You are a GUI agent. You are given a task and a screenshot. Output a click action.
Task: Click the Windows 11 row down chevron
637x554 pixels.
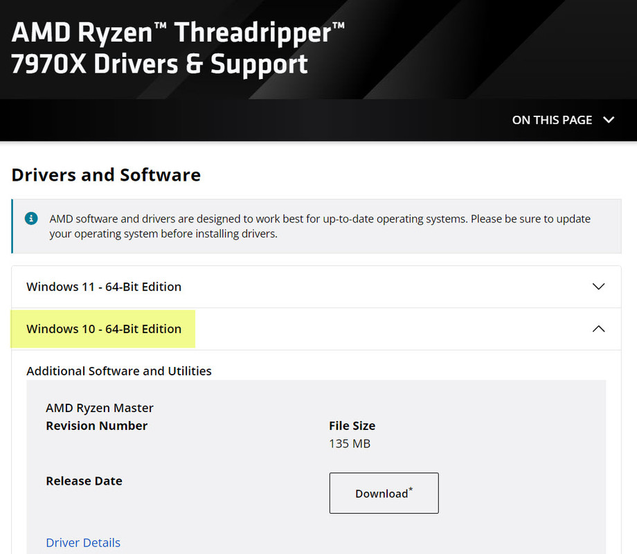click(598, 287)
